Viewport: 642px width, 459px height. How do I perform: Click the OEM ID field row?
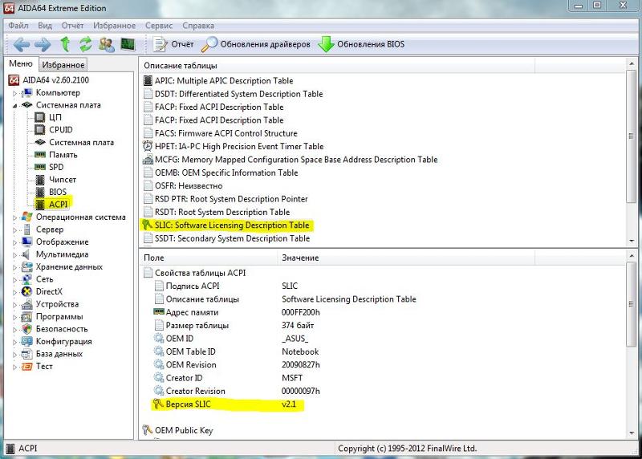point(230,339)
